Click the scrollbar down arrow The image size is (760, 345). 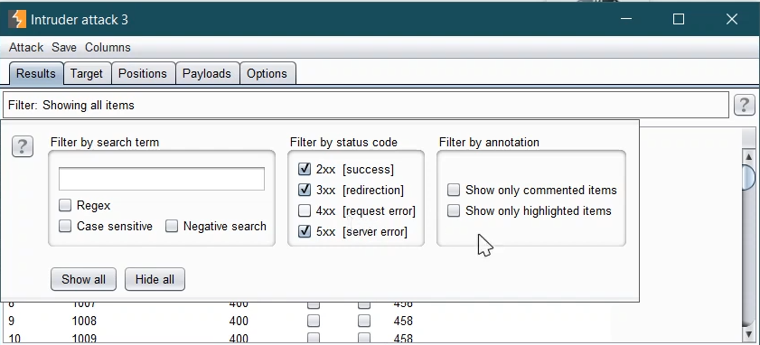pos(748,333)
